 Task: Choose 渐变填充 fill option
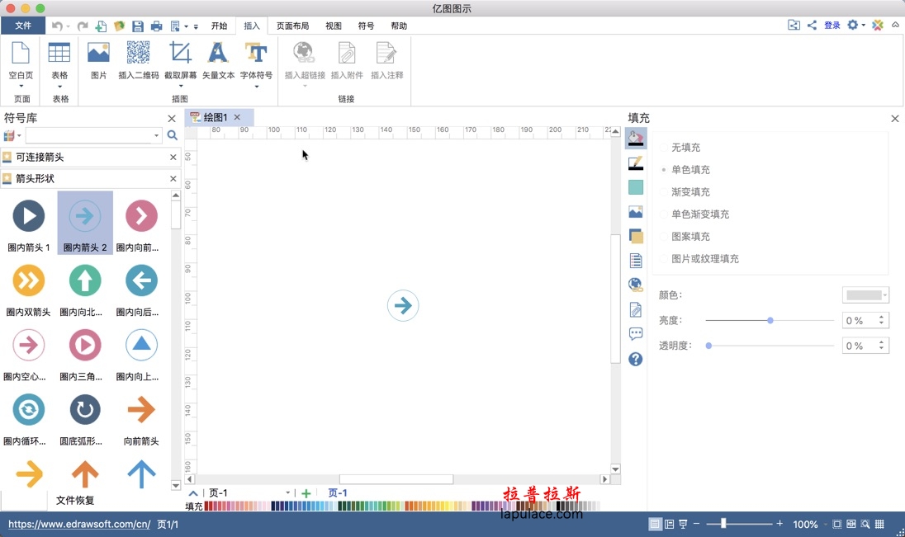(x=664, y=192)
